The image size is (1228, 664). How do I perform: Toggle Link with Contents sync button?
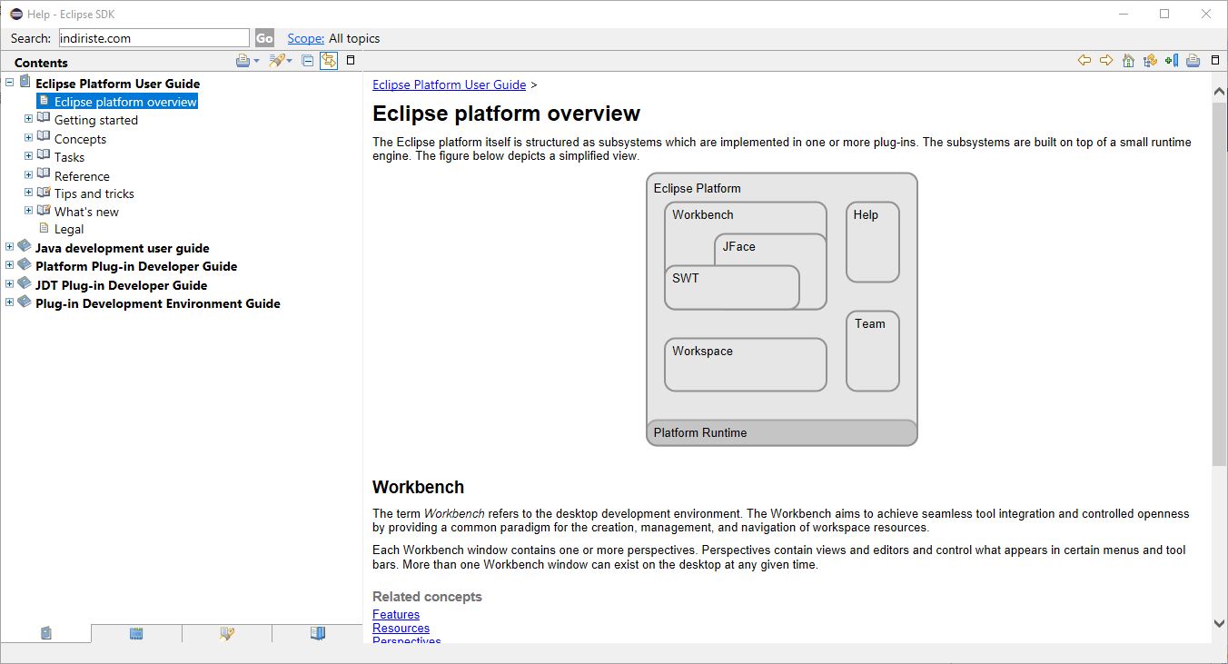click(329, 61)
